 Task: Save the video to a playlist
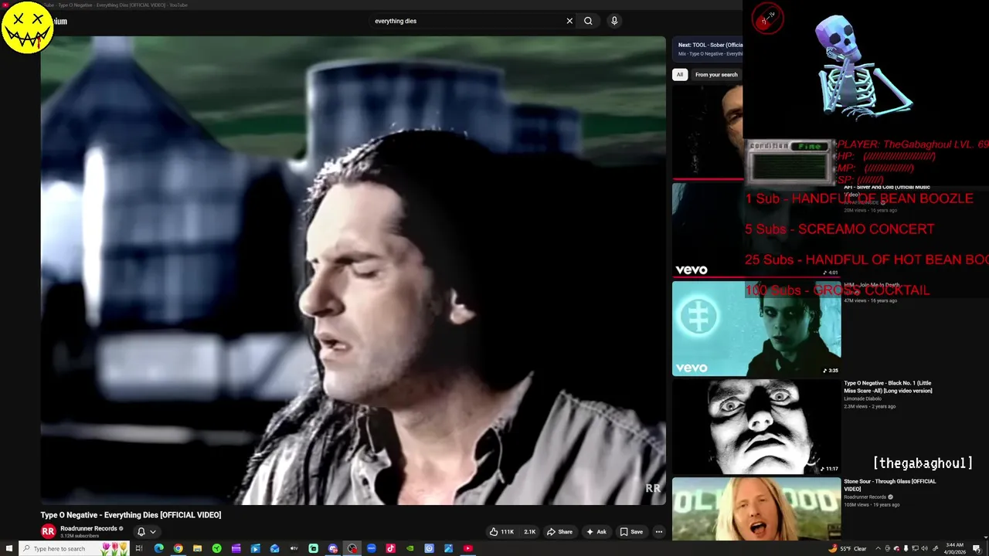pyautogui.click(x=631, y=531)
